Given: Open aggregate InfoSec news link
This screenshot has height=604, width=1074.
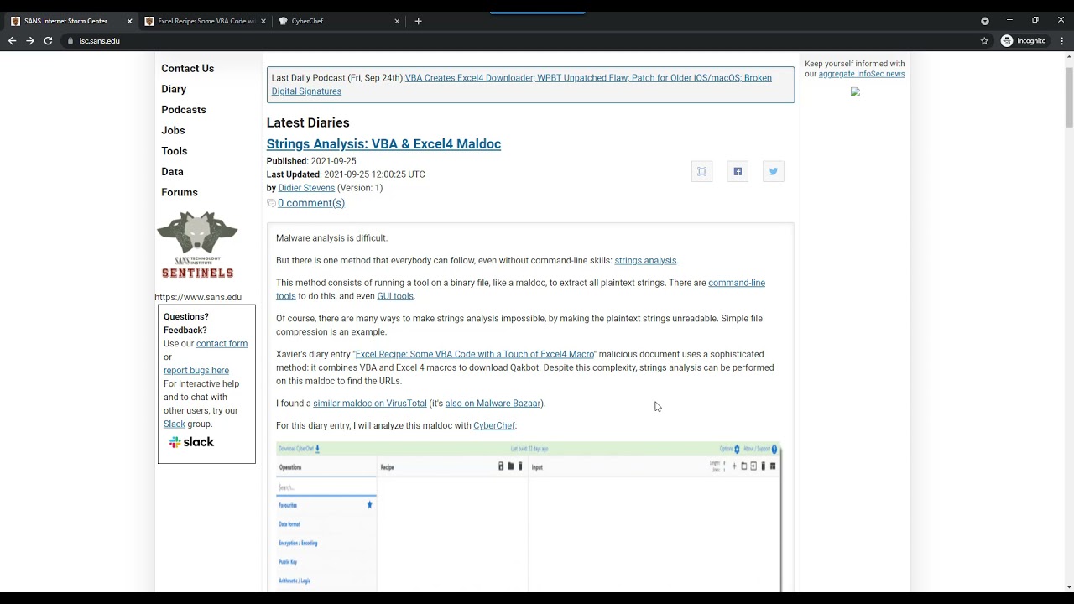Looking at the screenshot, I should 862,74.
